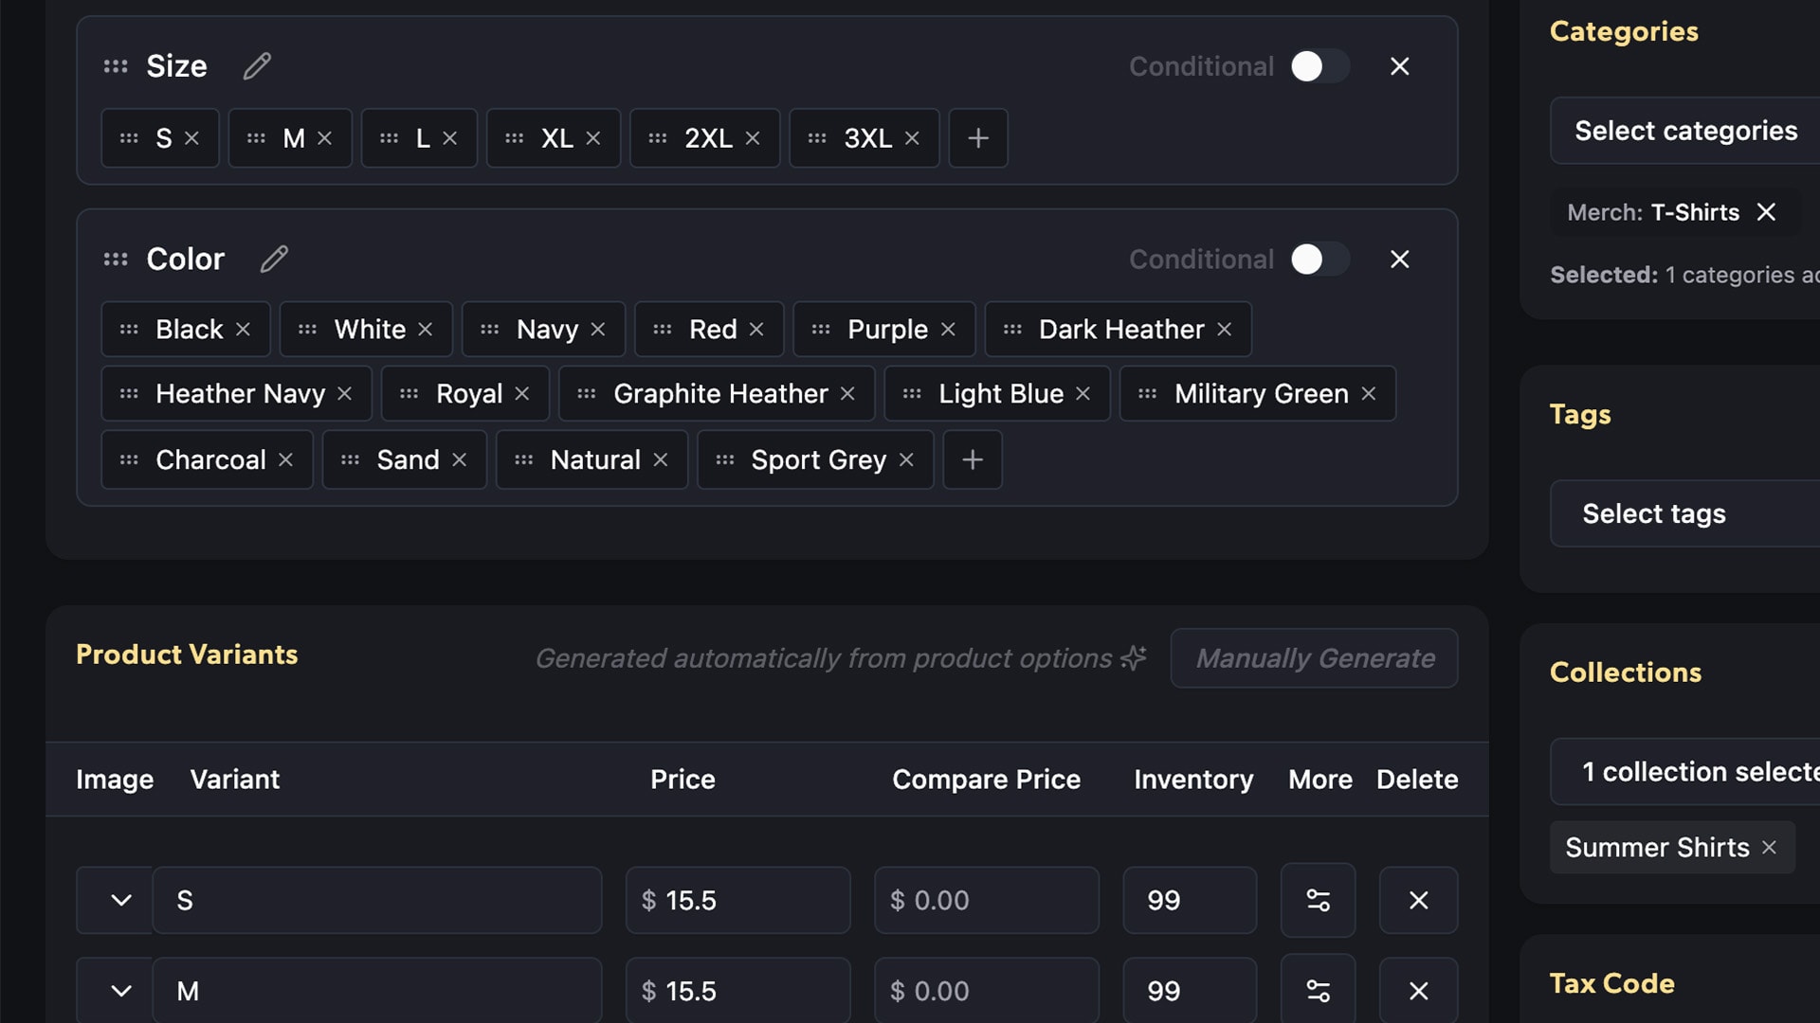The width and height of the screenshot is (1820, 1023).
Task: Click the price field of the S variant
Action: tap(737, 900)
